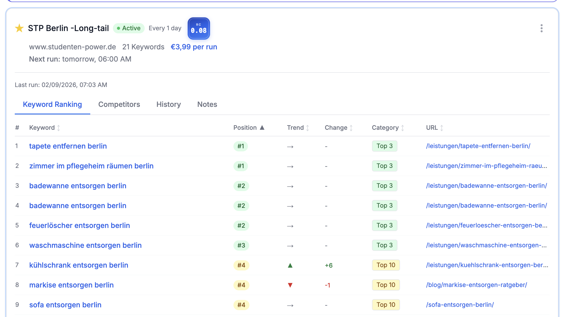Screen dimensions: 564x317
Task: Open the Keyword Ranking tab
Action: tap(52, 104)
